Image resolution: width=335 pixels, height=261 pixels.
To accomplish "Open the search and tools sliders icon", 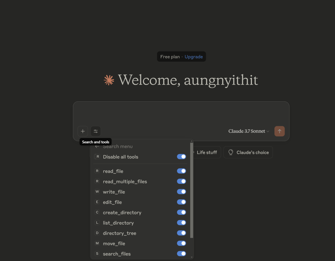I will pos(96,131).
